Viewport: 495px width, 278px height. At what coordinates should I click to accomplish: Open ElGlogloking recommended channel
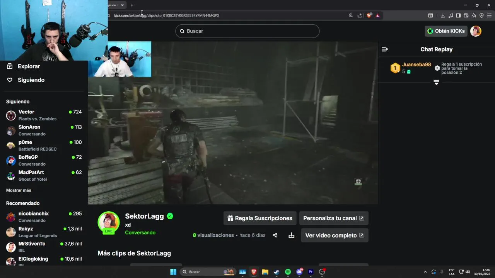tap(44, 260)
